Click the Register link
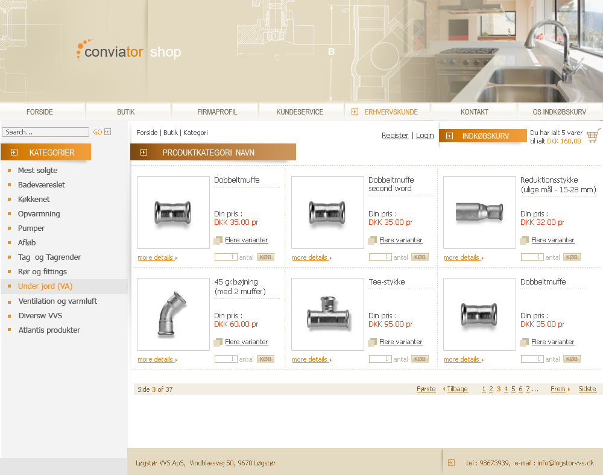603x475 pixels. tap(395, 136)
